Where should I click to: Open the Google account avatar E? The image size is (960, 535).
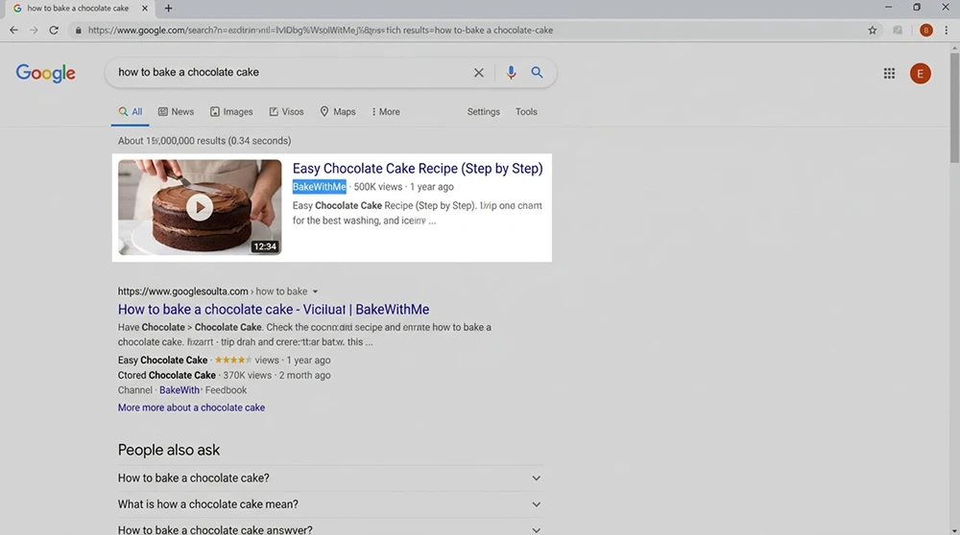pos(921,74)
